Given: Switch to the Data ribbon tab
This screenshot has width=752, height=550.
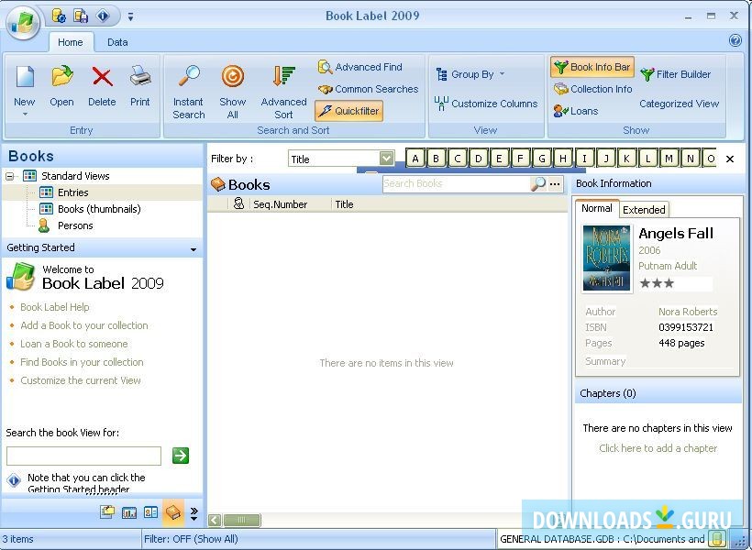Looking at the screenshot, I should (x=117, y=42).
